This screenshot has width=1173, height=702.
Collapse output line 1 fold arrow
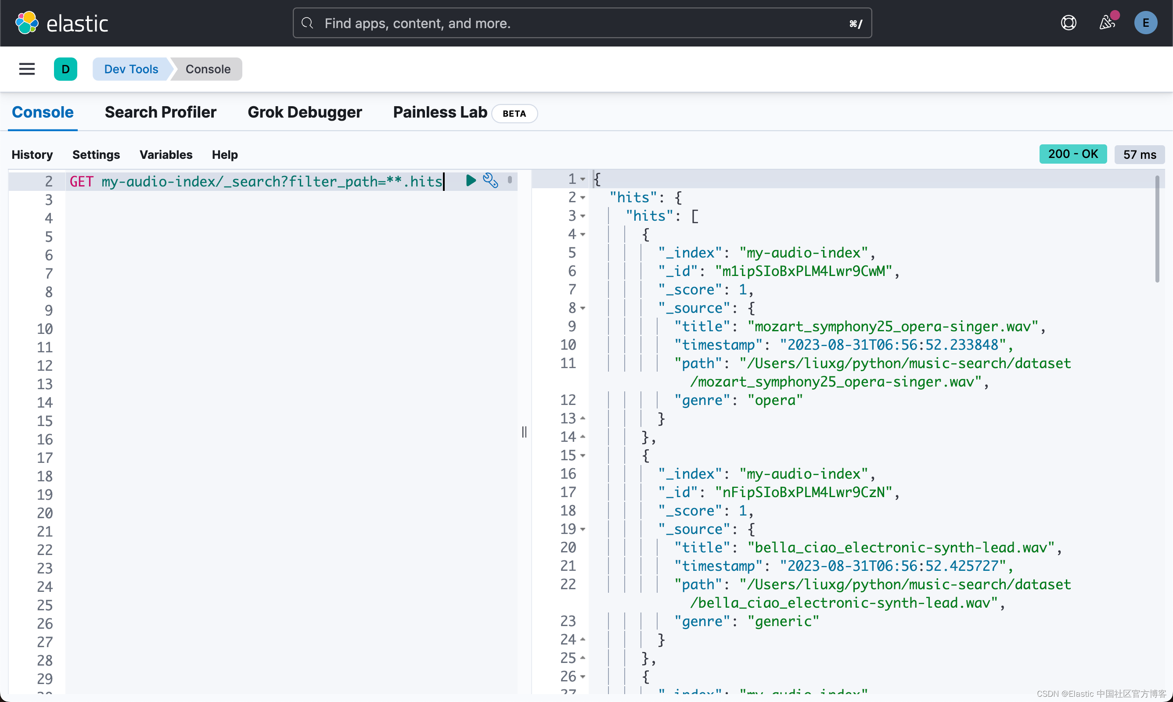click(583, 179)
